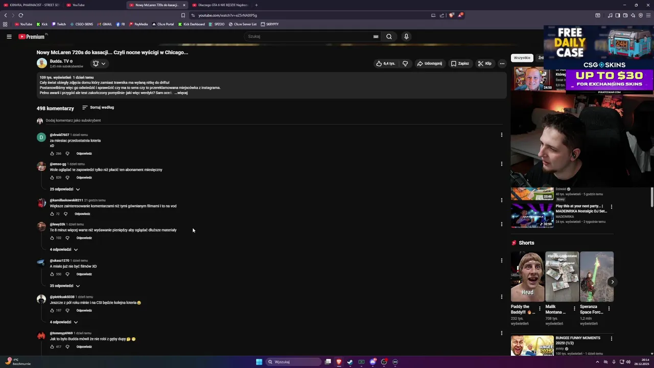
Task: Open the browser main menu
Action: [x=648, y=15]
